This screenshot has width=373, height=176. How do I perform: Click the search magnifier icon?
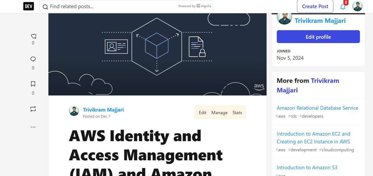point(45,7)
